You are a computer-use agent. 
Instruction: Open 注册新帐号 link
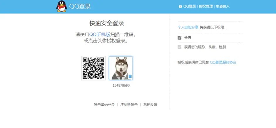click(129, 105)
